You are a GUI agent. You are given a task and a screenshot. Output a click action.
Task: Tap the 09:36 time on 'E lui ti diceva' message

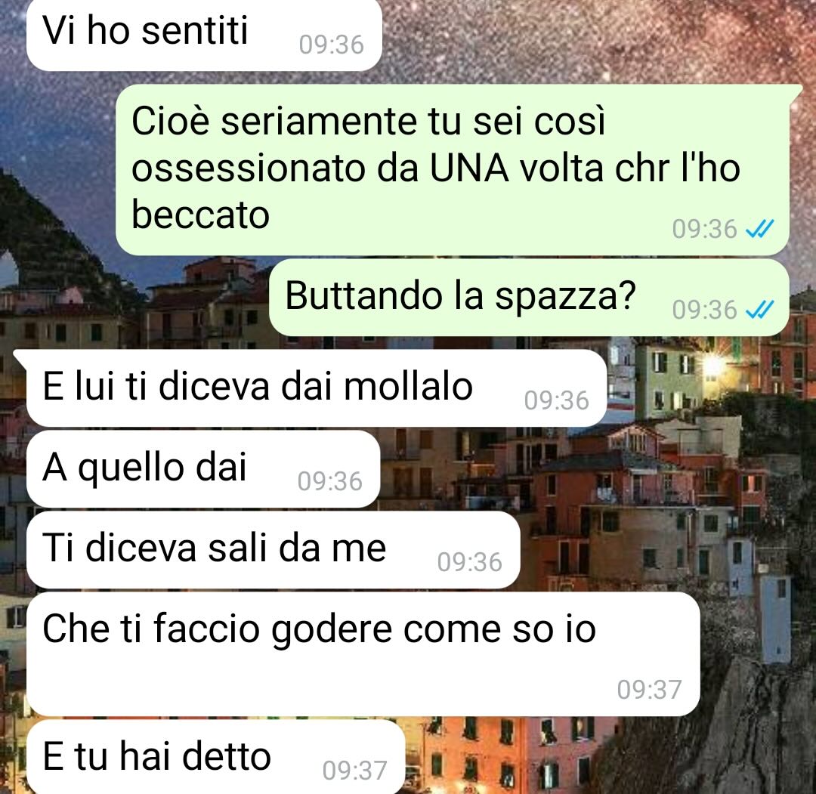click(556, 400)
